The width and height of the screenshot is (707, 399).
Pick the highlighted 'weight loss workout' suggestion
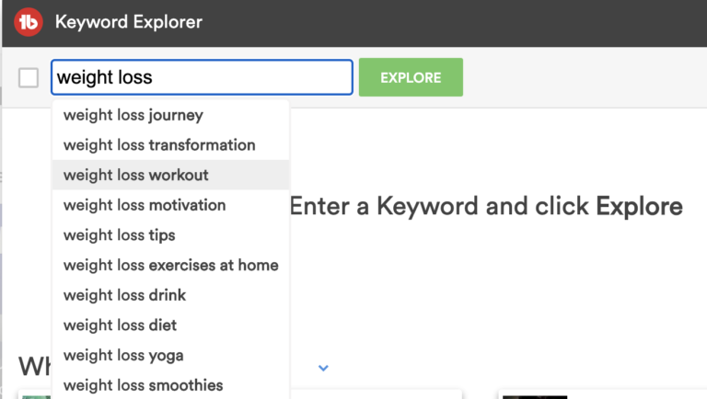171,175
